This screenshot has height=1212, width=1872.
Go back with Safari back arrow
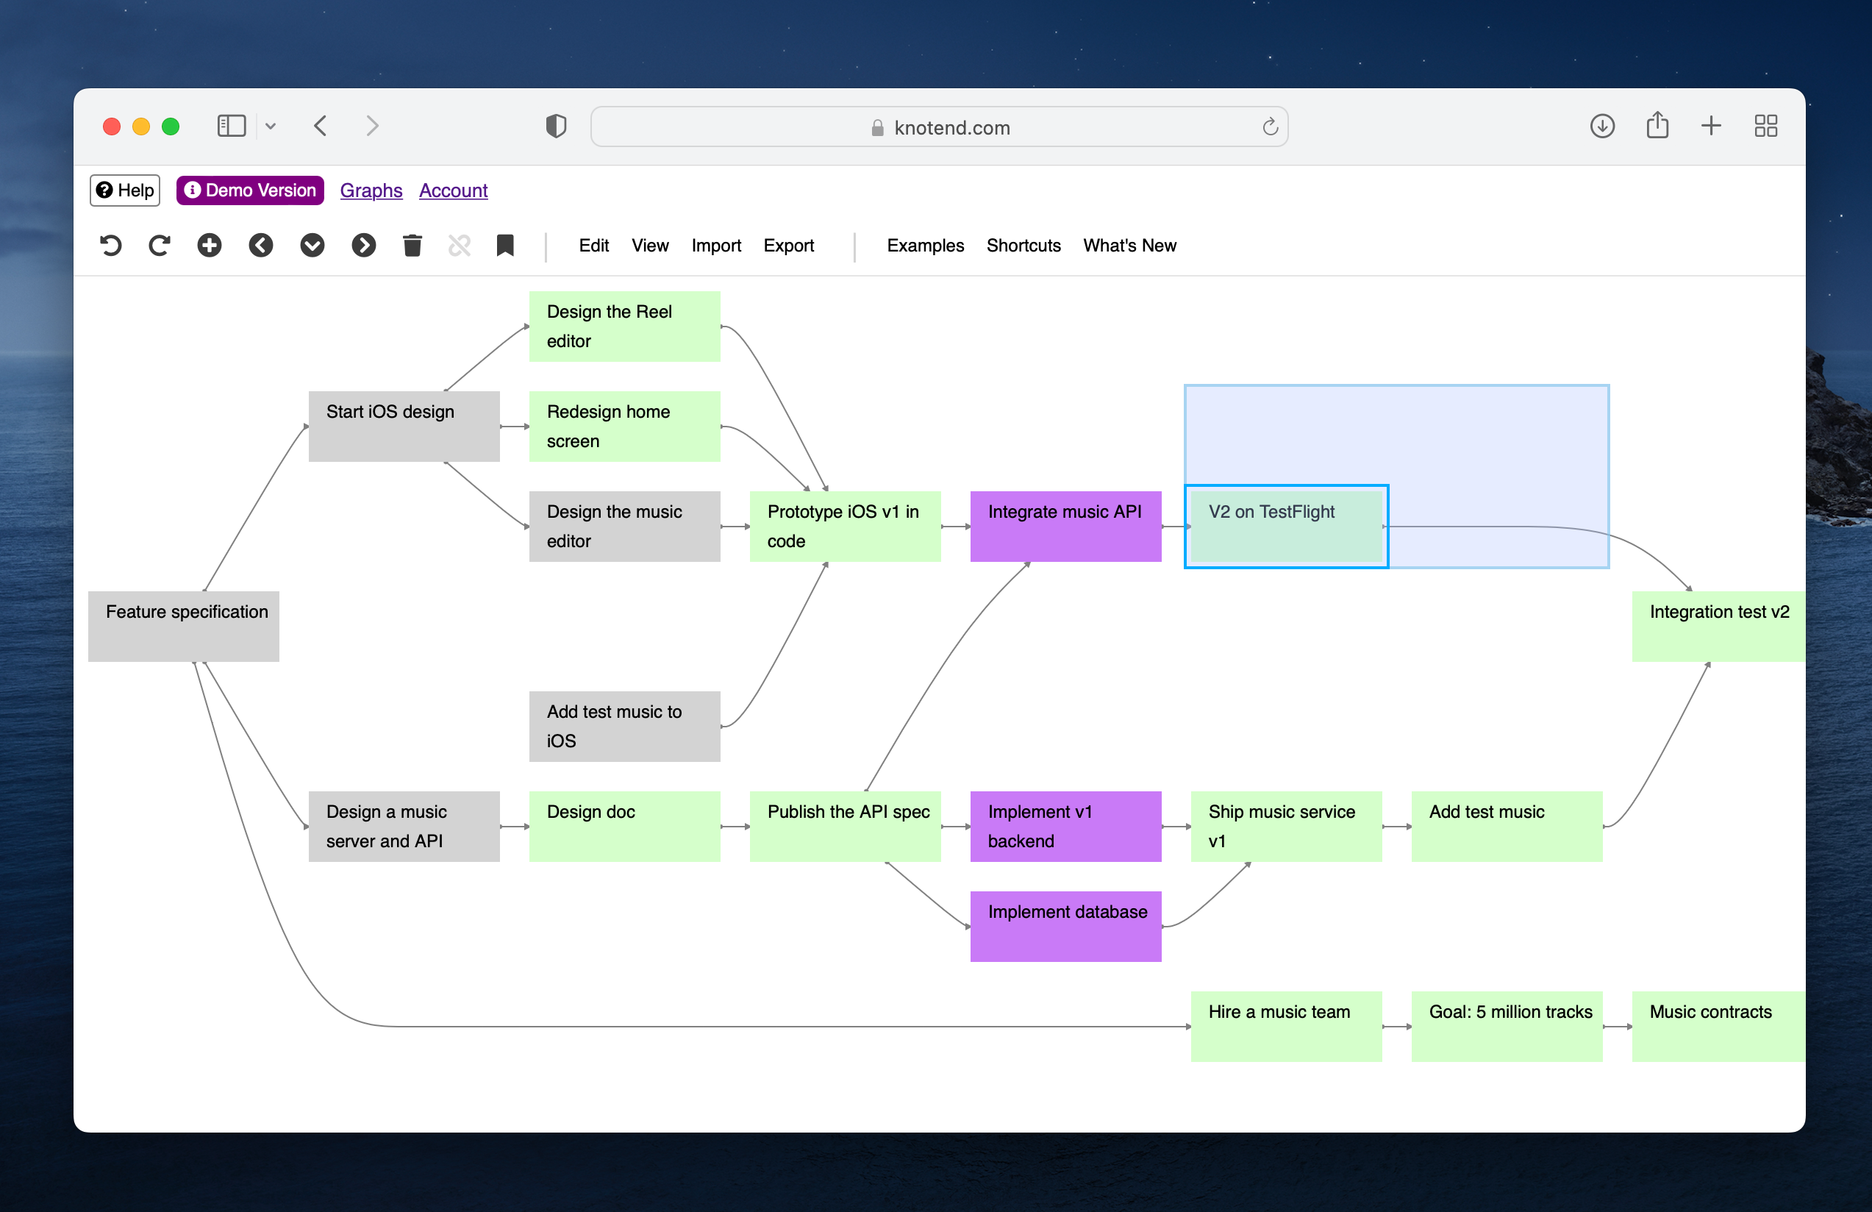click(x=320, y=126)
